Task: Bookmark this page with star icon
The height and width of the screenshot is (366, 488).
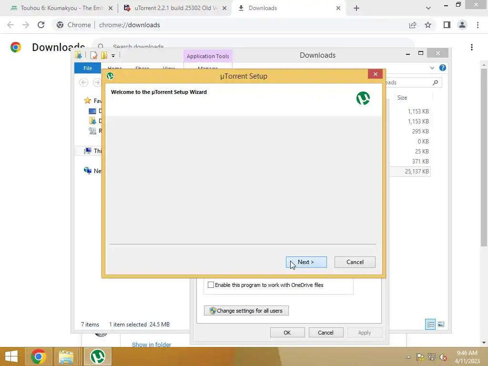Action: (428, 25)
